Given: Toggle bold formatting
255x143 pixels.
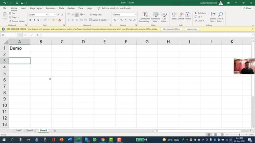Looking at the screenshot, I should [30, 20].
